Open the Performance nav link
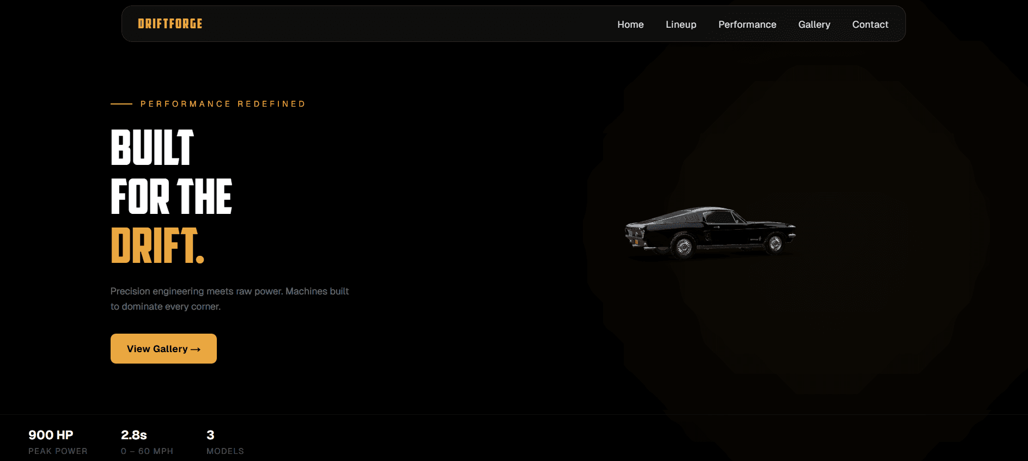 click(x=747, y=24)
